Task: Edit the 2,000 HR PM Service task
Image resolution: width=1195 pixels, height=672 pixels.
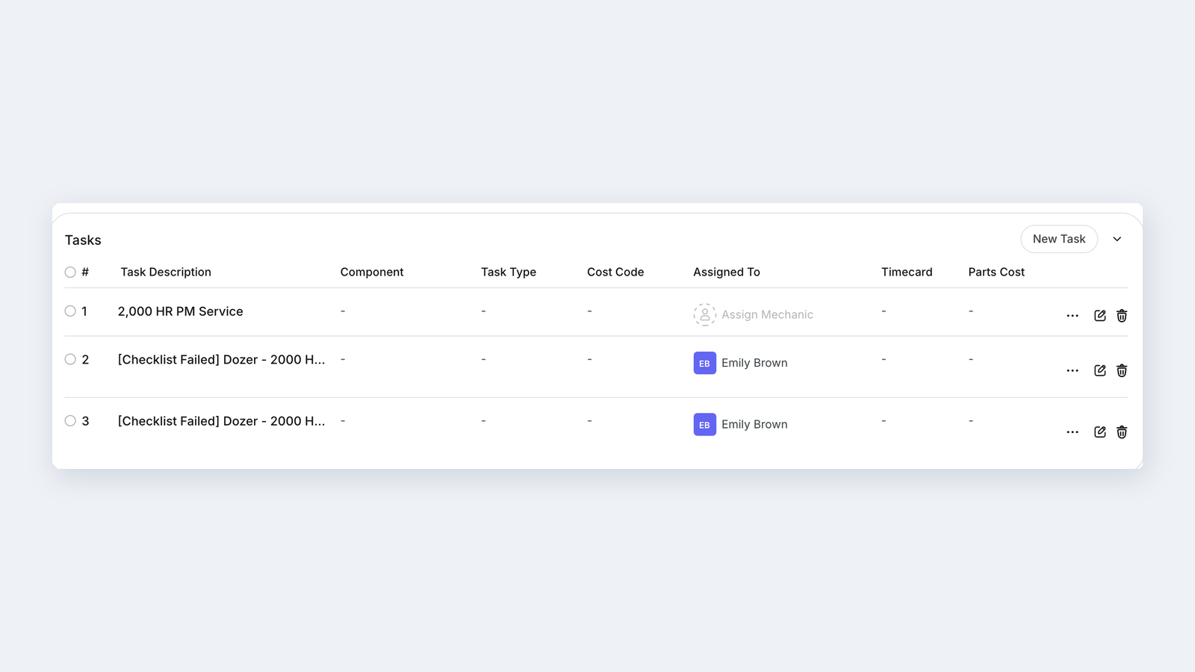Action: [x=1099, y=316]
